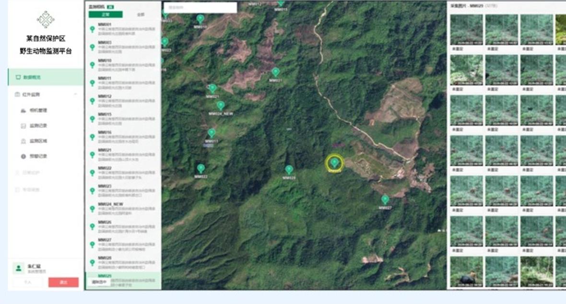Click the user avatar icon for 朱仁斌
This screenshot has width=566, height=304.
(18, 268)
